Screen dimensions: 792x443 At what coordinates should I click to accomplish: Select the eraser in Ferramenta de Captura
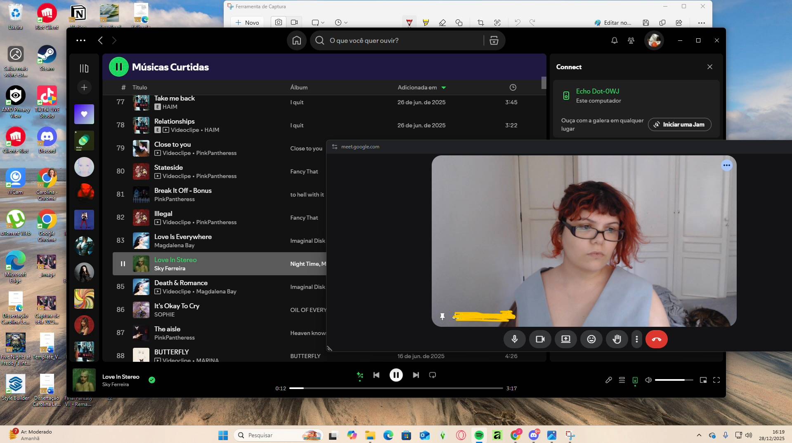[442, 23]
